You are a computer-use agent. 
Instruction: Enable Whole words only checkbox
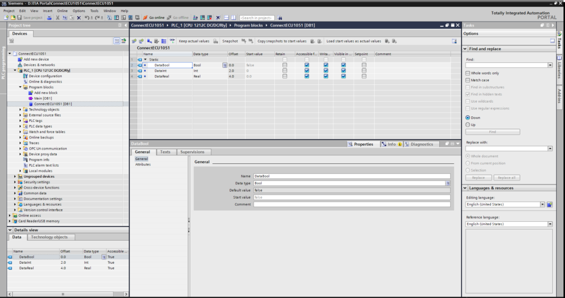pos(468,73)
